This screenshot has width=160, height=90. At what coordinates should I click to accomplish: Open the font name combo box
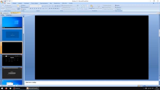34,6
